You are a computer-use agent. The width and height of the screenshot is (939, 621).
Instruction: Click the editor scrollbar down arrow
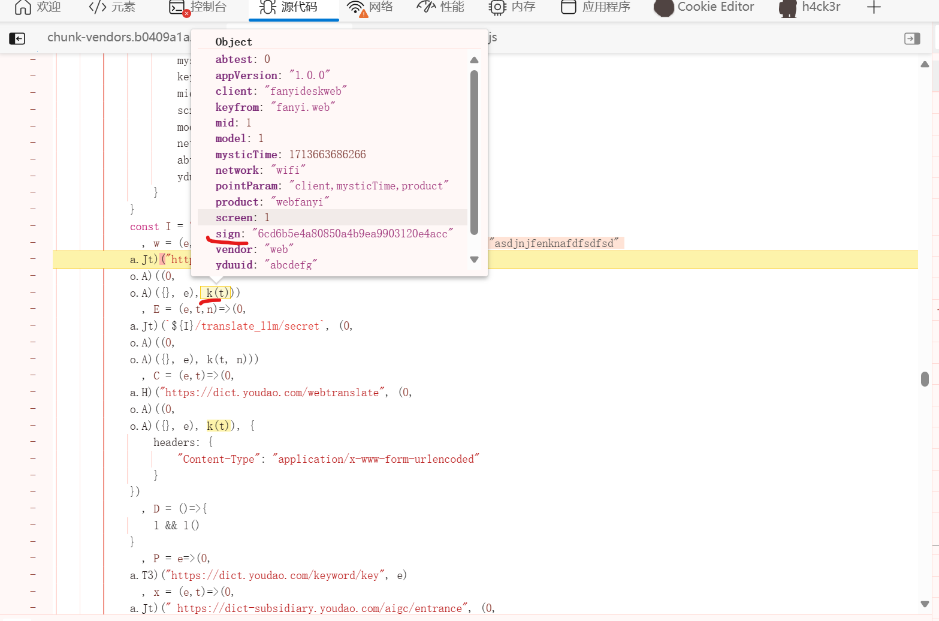coord(925,604)
